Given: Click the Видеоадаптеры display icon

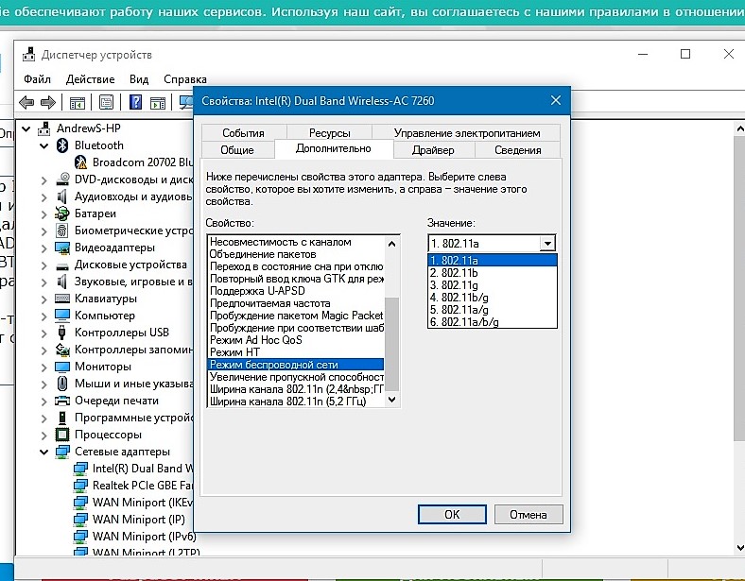Looking at the screenshot, I should pyautogui.click(x=62, y=248).
